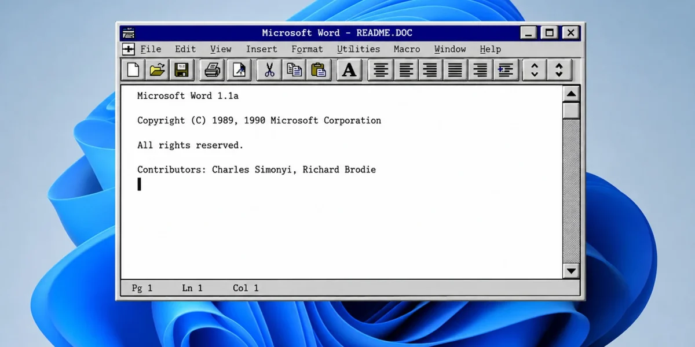Open the File menu
The width and height of the screenshot is (695, 347).
point(151,49)
